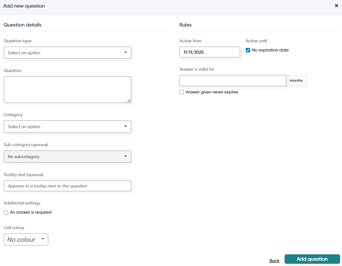Click the Question type dropdown arrow

tap(126, 52)
